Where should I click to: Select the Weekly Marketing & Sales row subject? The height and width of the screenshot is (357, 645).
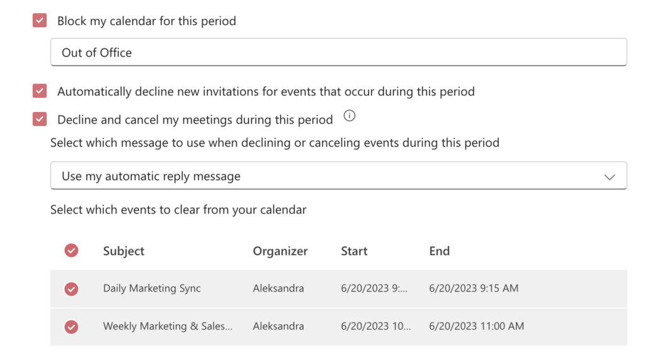[x=168, y=326]
